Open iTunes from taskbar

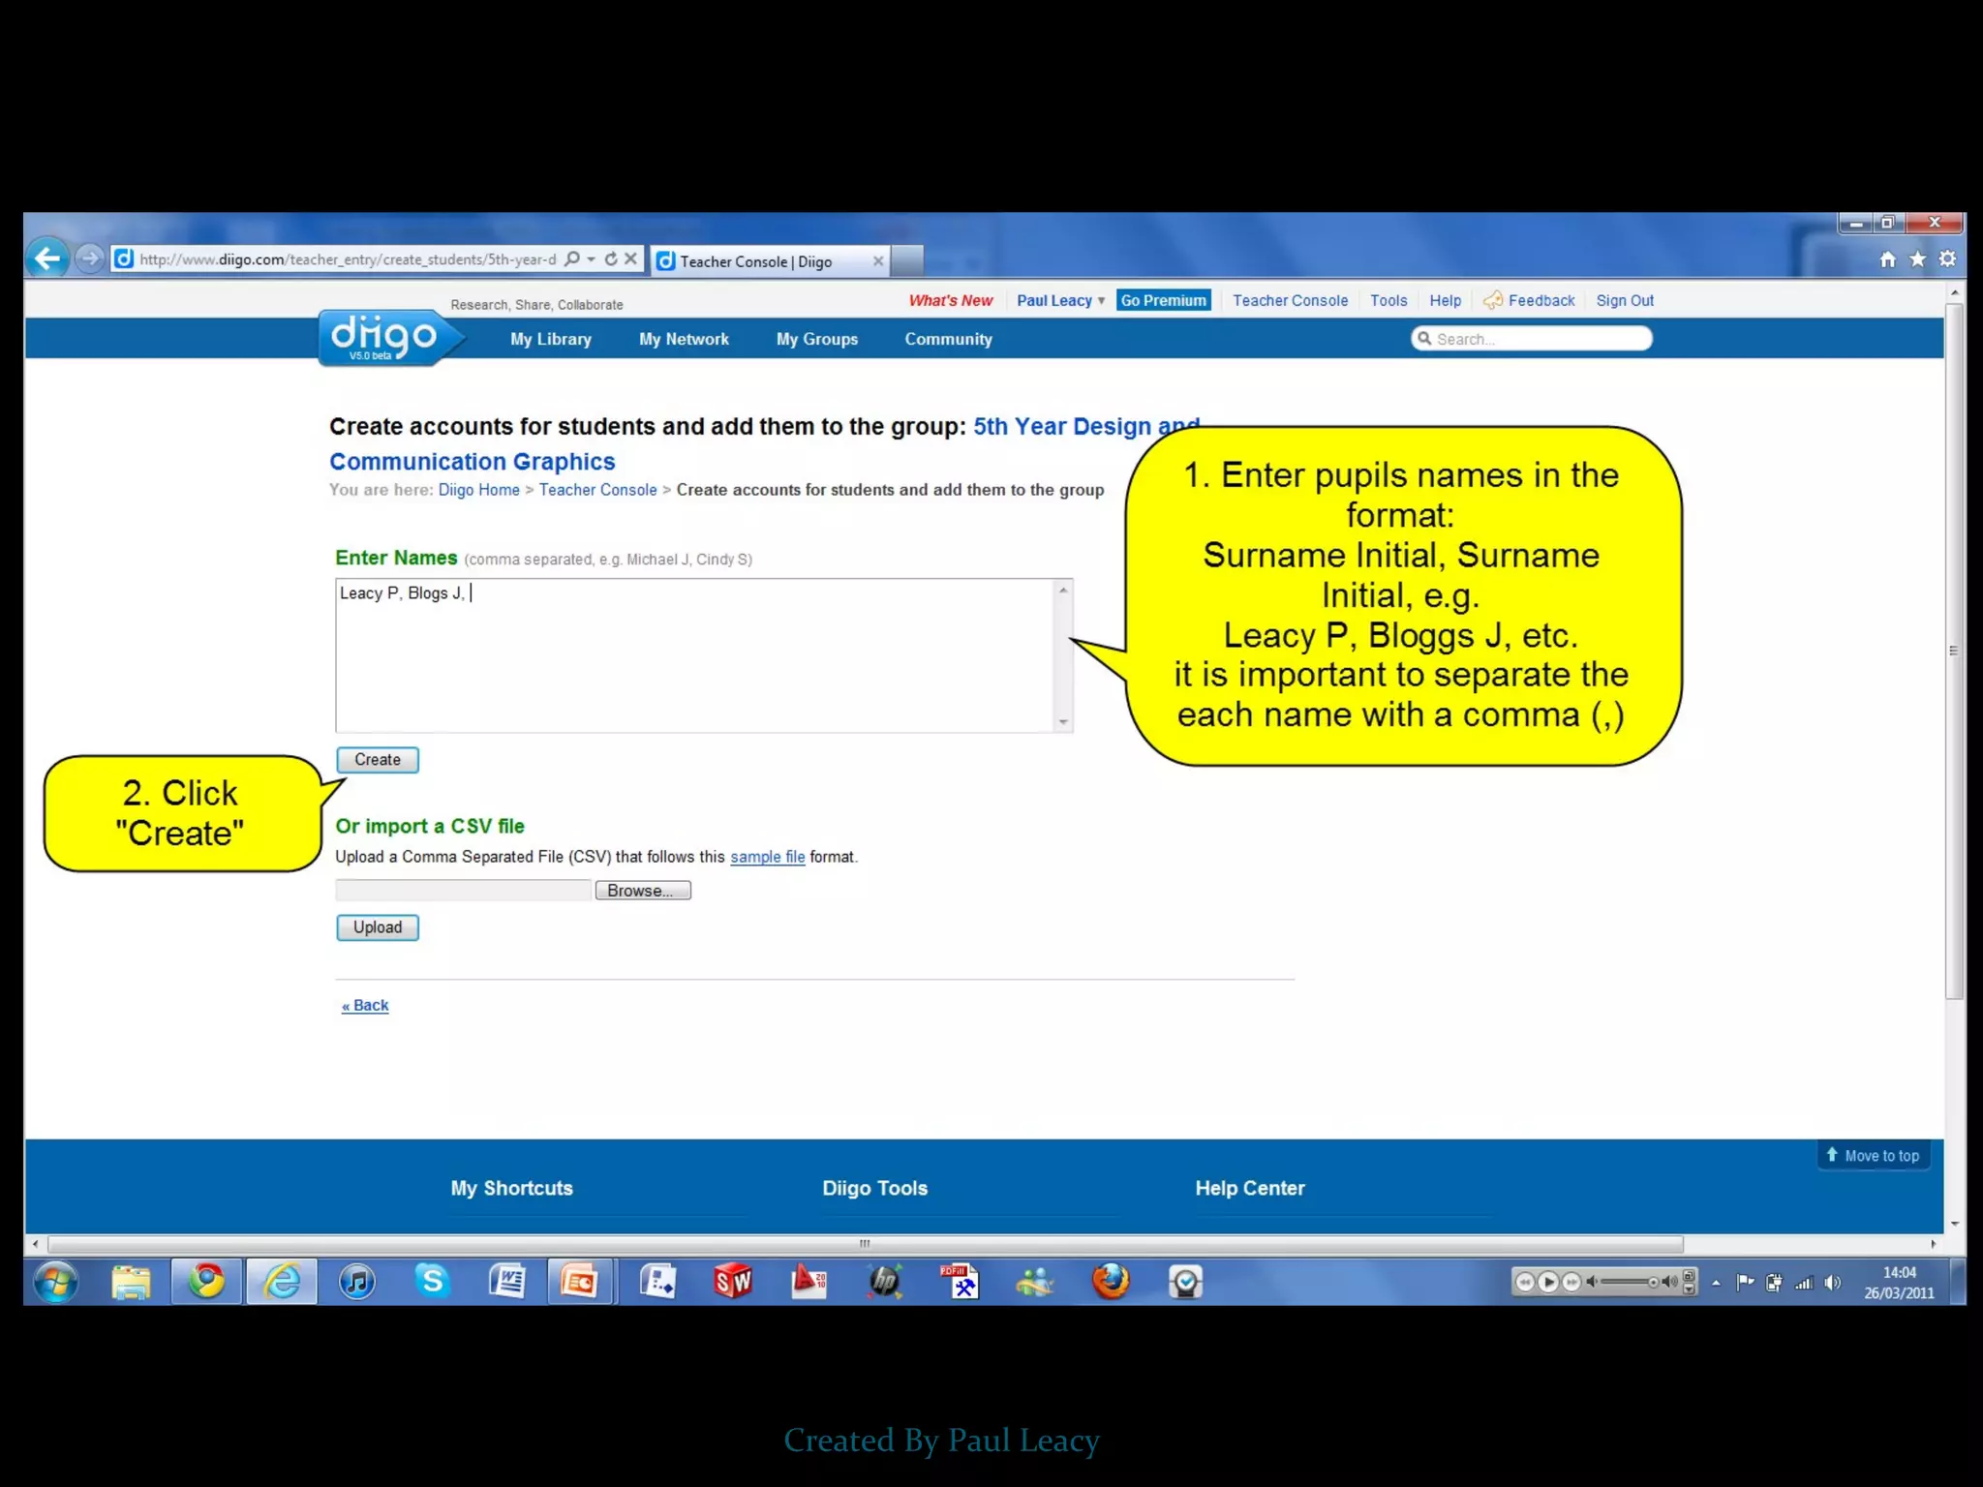357,1282
